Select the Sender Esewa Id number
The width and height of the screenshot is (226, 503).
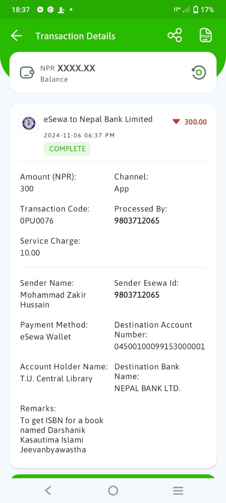click(137, 295)
